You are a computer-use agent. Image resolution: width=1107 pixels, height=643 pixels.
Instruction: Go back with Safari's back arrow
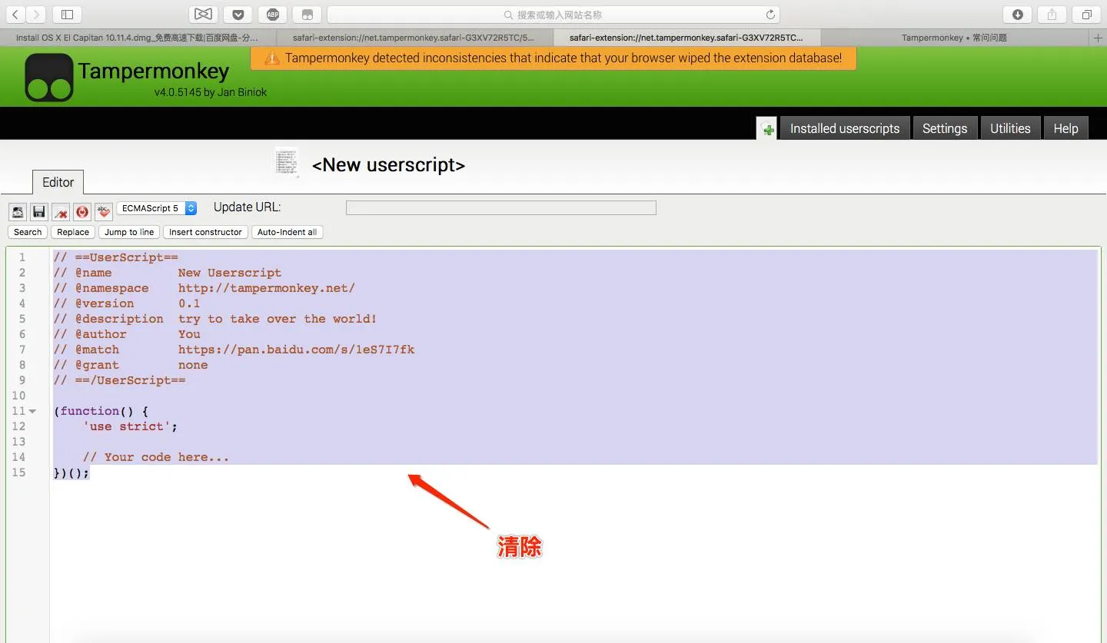click(15, 15)
